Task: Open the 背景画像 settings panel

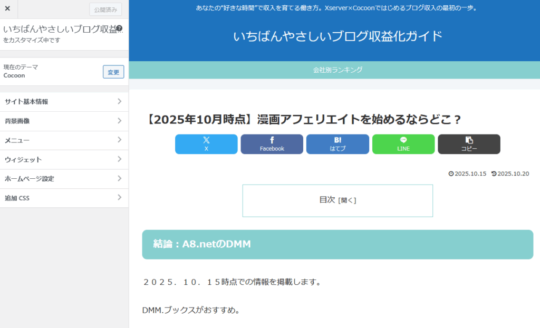Action: pyautogui.click(x=64, y=121)
